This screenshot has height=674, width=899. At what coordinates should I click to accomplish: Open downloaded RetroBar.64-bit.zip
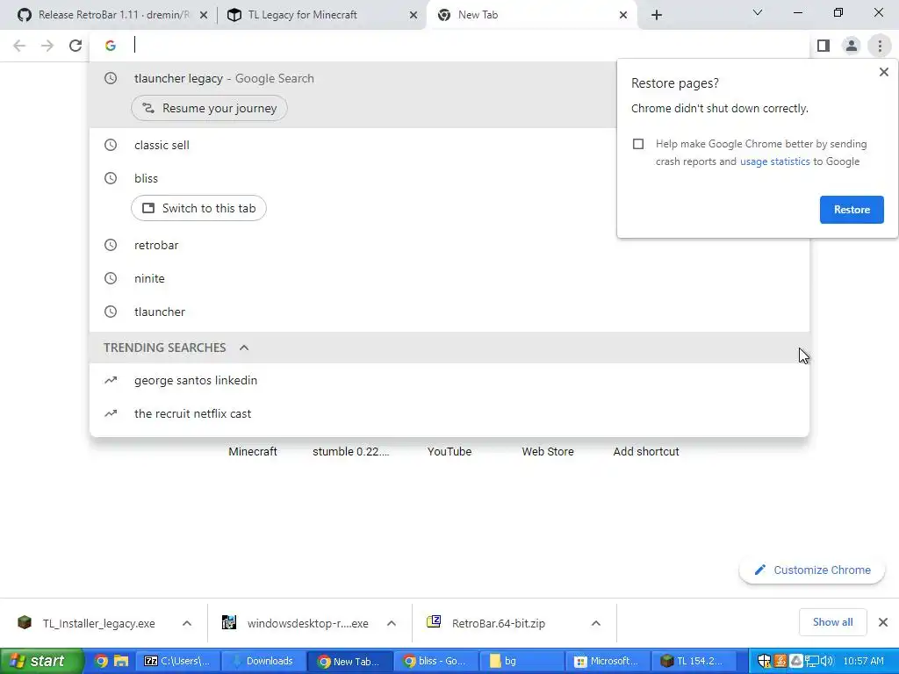(487, 624)
